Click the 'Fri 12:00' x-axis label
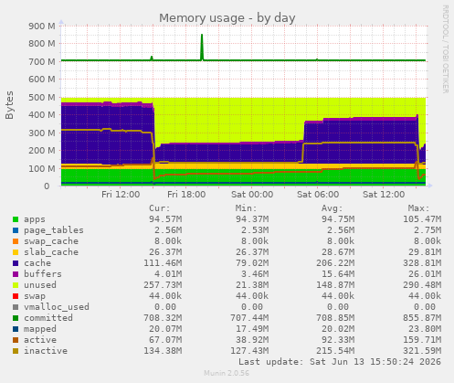This screenshot has height=383, width=454. [x=121, y=195]
